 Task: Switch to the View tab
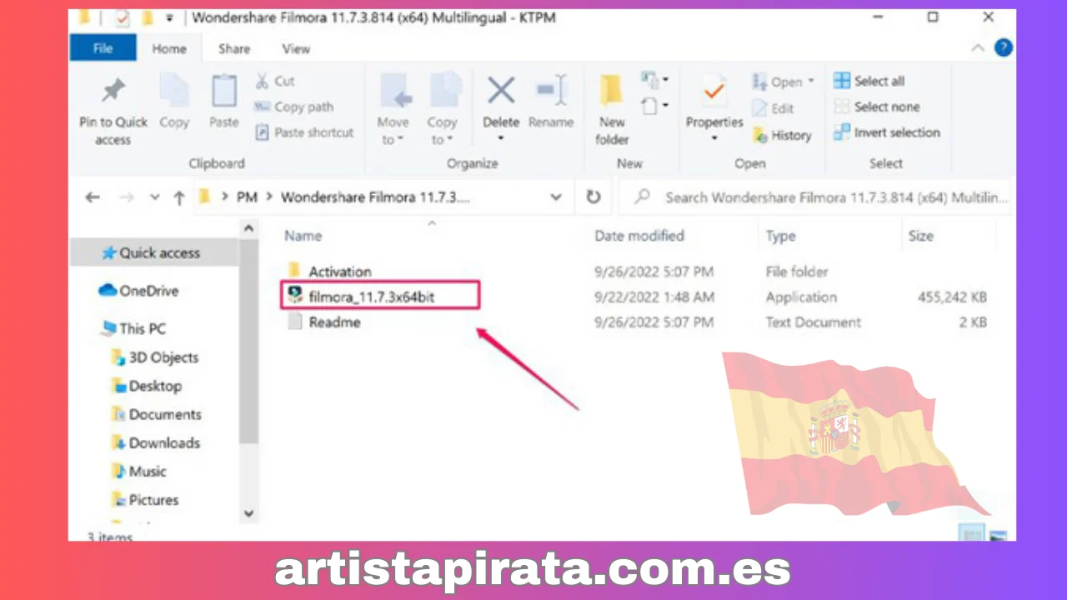pos(296,49)
